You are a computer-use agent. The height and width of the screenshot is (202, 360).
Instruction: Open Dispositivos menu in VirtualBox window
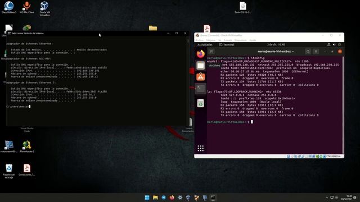click(x=240, y=40)
